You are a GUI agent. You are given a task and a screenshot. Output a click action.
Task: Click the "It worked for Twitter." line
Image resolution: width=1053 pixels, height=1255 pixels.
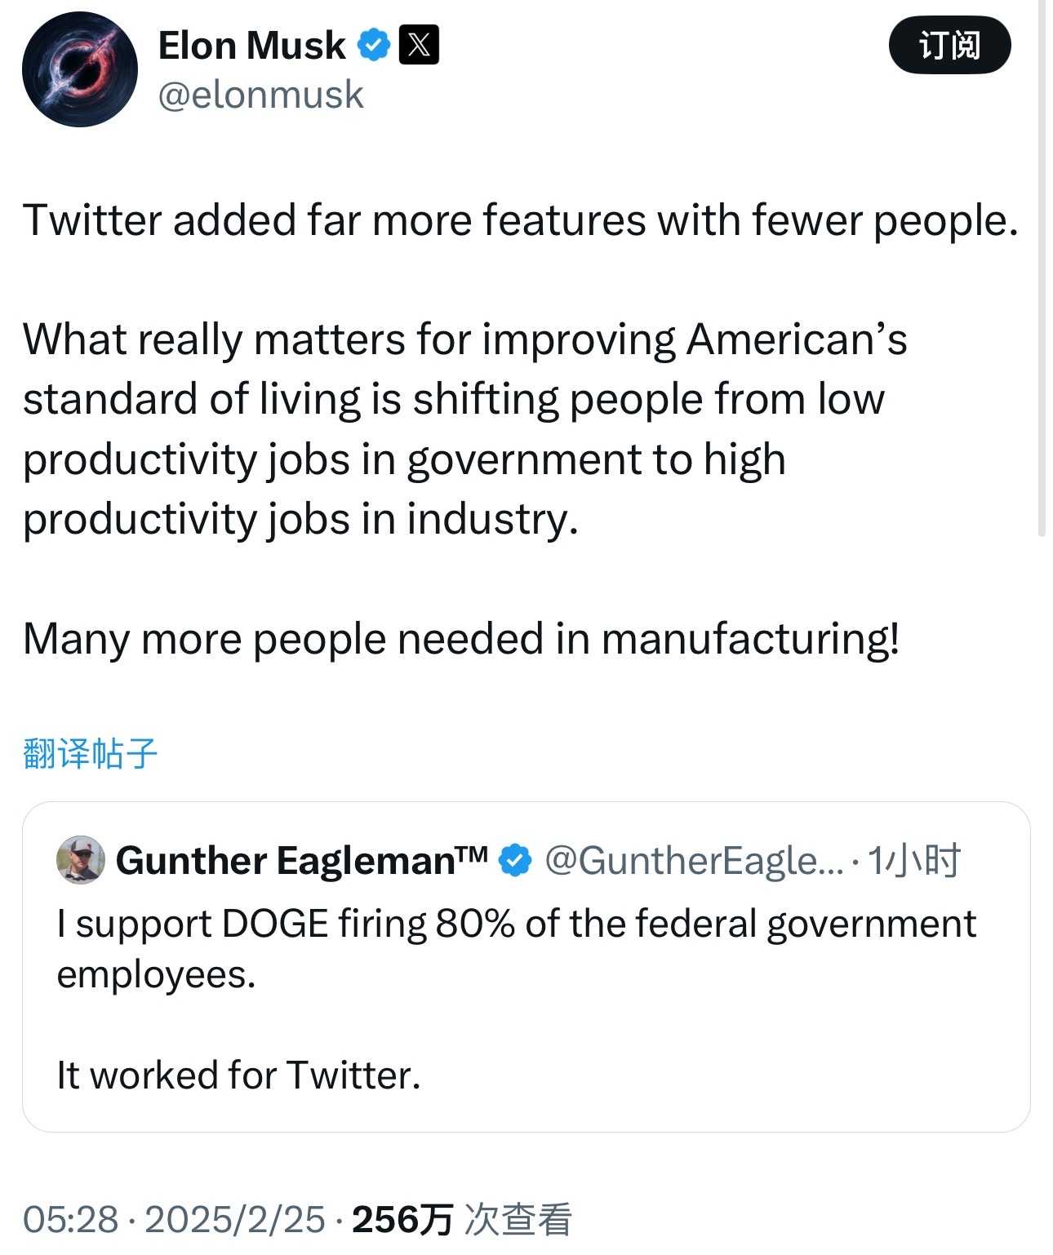pos(238,1075)
